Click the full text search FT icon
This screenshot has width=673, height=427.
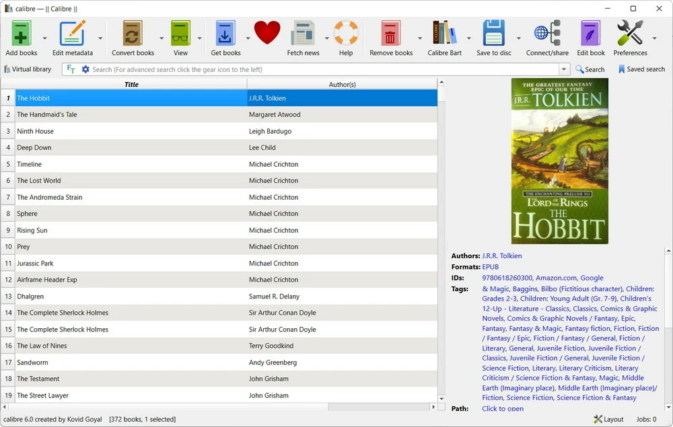point(71,69)
